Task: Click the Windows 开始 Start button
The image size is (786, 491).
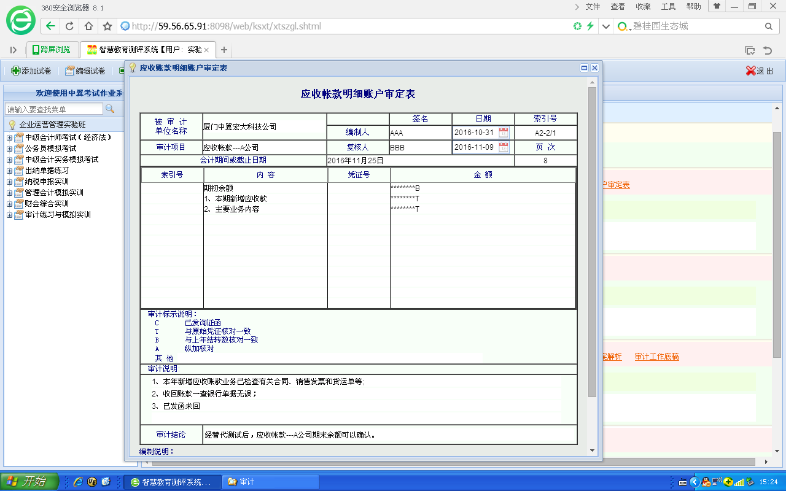Action: point(29,482)
